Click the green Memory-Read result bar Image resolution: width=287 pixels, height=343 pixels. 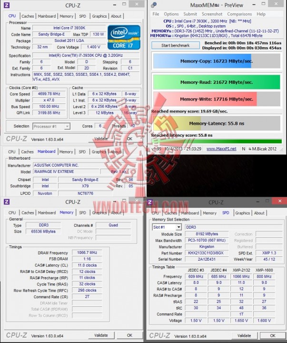[217, 82]
